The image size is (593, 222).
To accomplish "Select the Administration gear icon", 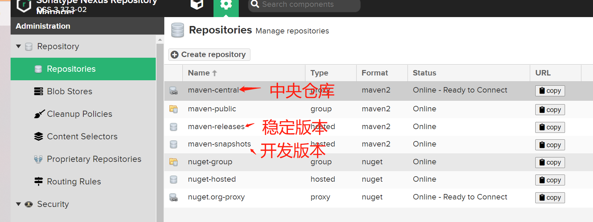I will pos(226,5).
